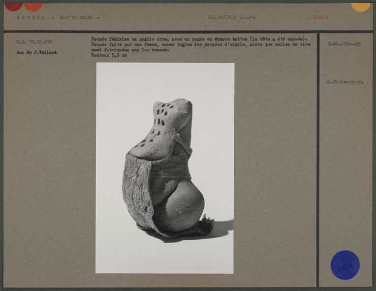Screen dimensions: 376x291
Task: Click the large blue circle sticker
Action: (345, 265)
